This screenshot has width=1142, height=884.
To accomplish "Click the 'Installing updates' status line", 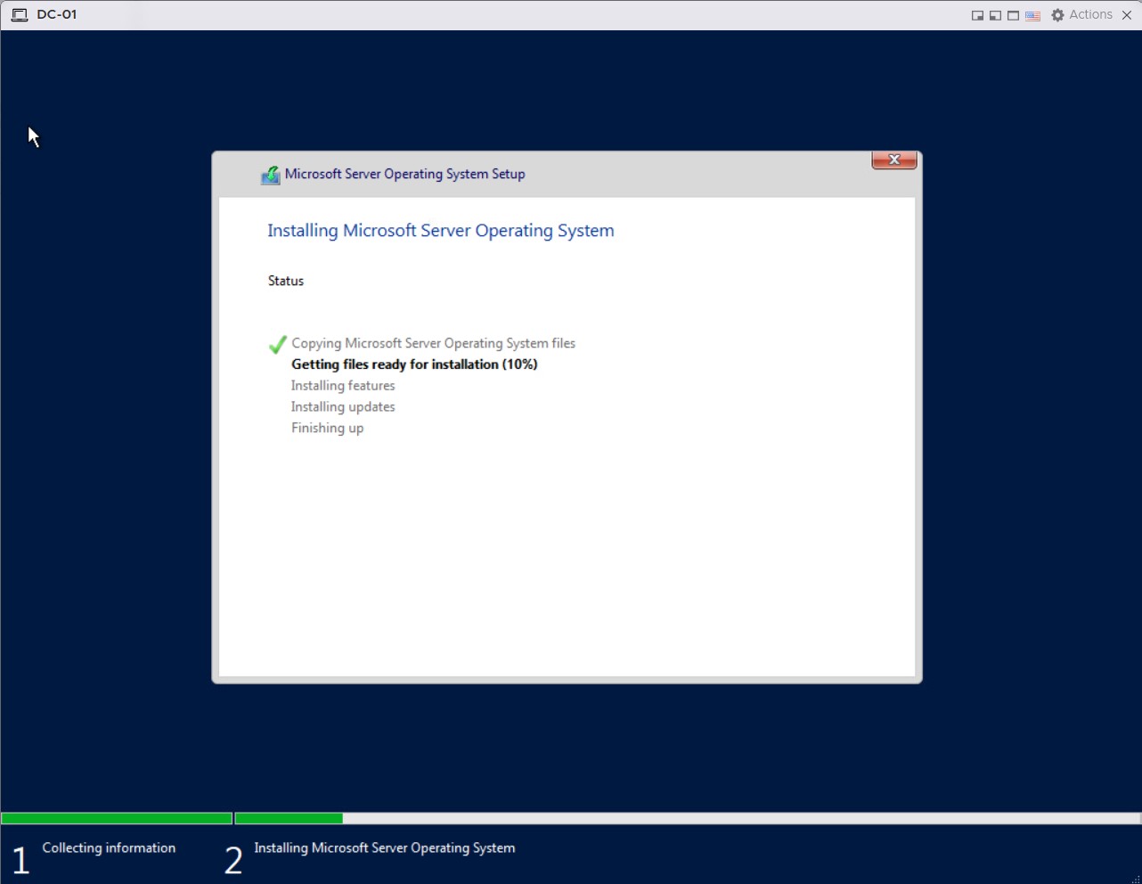I will click(343, 407).
